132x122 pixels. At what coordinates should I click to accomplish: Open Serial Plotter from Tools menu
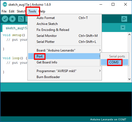65,42
